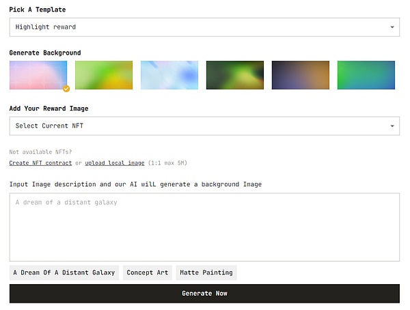This screenshot has height=310, width=410.
Task: Choose the green-yellow gradient background
Action: (103, 75)
